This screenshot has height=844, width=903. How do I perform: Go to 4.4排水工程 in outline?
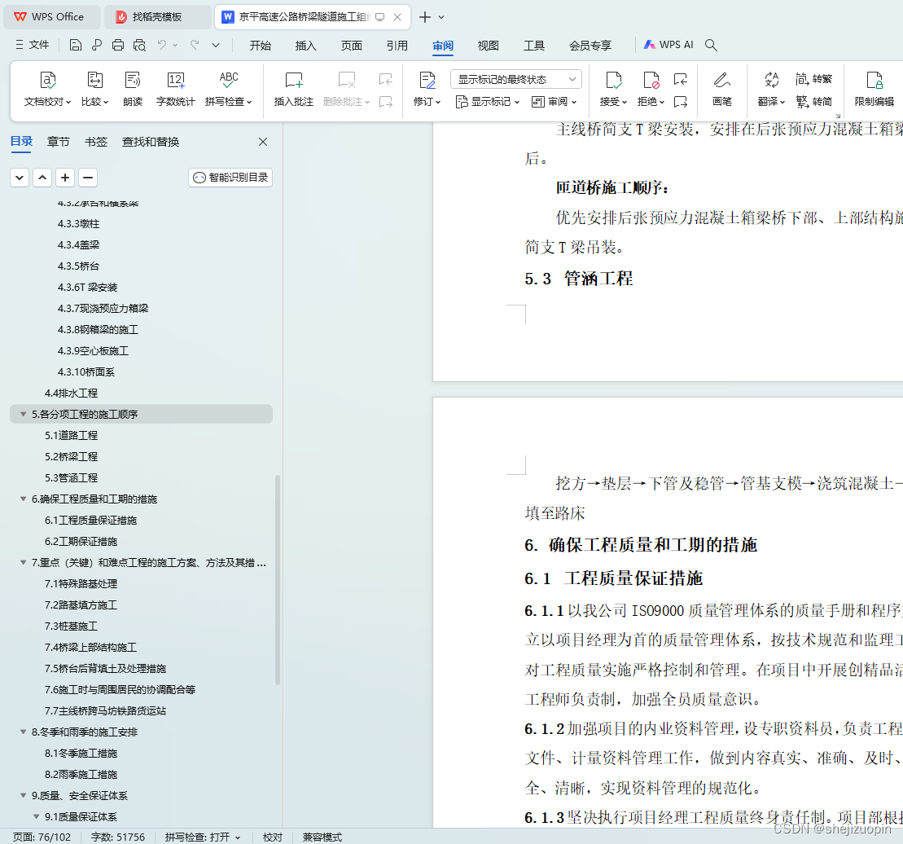[x=72, y=393]
